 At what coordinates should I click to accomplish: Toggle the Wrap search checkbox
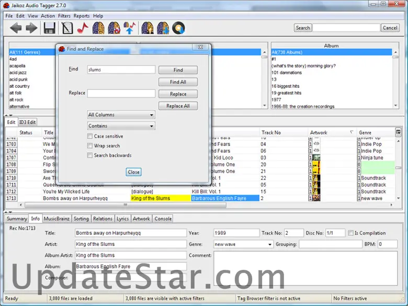90,146
